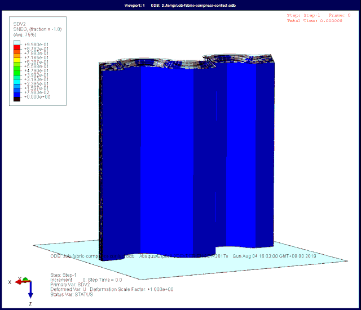This screenshot has height=310, width=361.
Task: Click the yellow +6.387e-01 legend color
Action: (17, 60)
